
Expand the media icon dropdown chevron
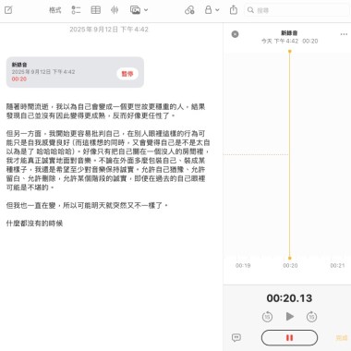click(146, 10)
